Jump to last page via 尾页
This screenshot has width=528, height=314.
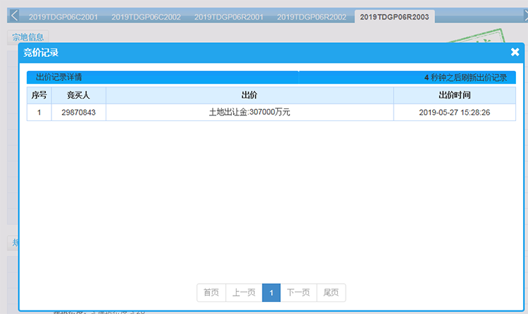[331, 293]
